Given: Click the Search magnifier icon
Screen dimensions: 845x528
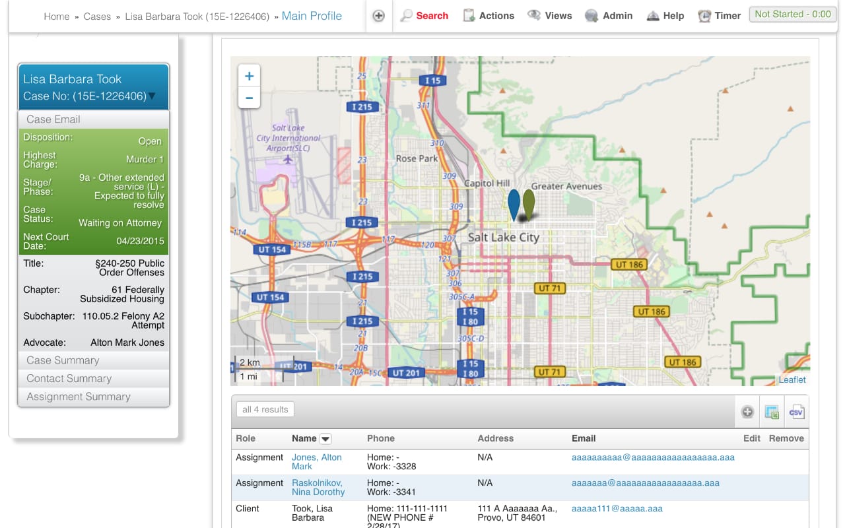Looking at the screenshot, I should pos(407,16).
